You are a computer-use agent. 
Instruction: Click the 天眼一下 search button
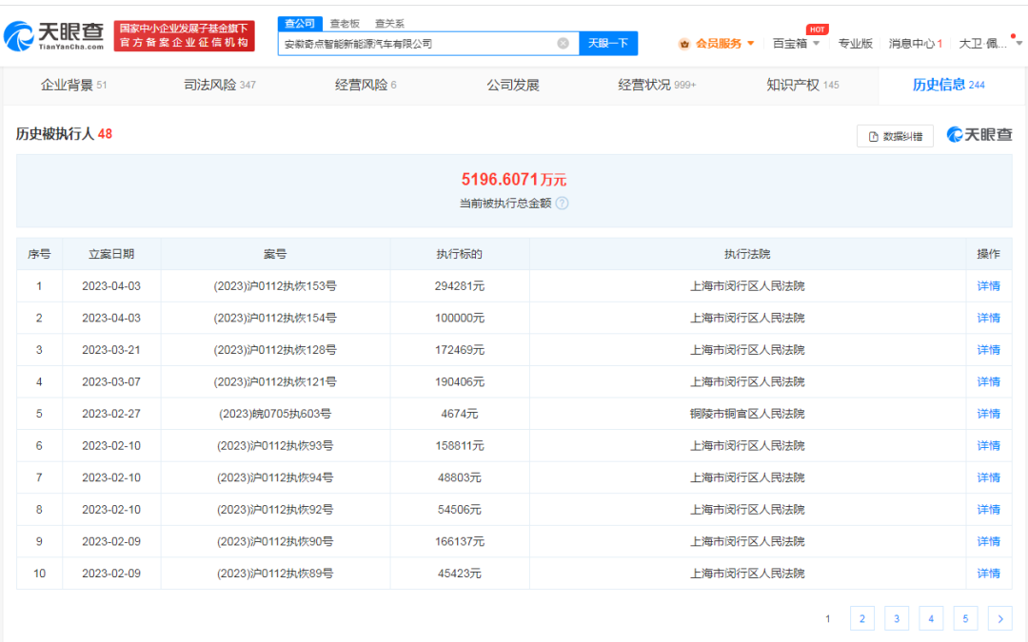[608, 44]
